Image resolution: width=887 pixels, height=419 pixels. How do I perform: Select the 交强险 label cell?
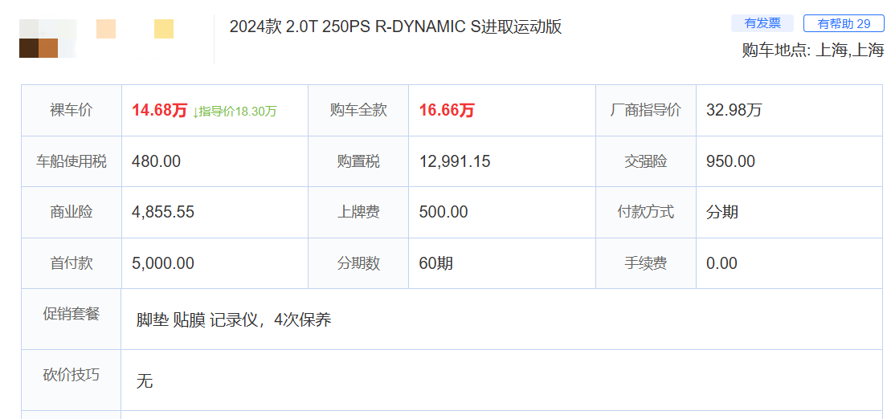(x=646, y=161)
